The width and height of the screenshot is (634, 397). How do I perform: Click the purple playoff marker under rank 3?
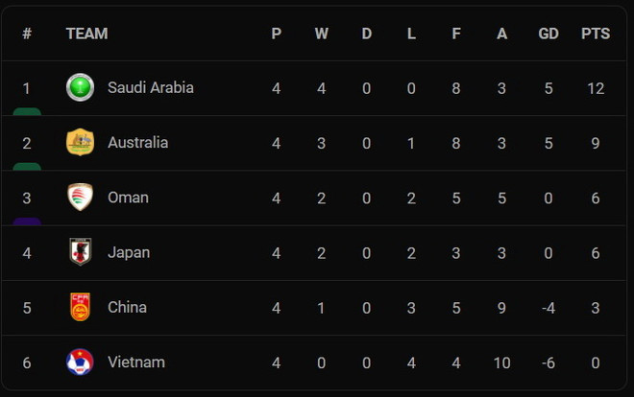pos(27,222)
